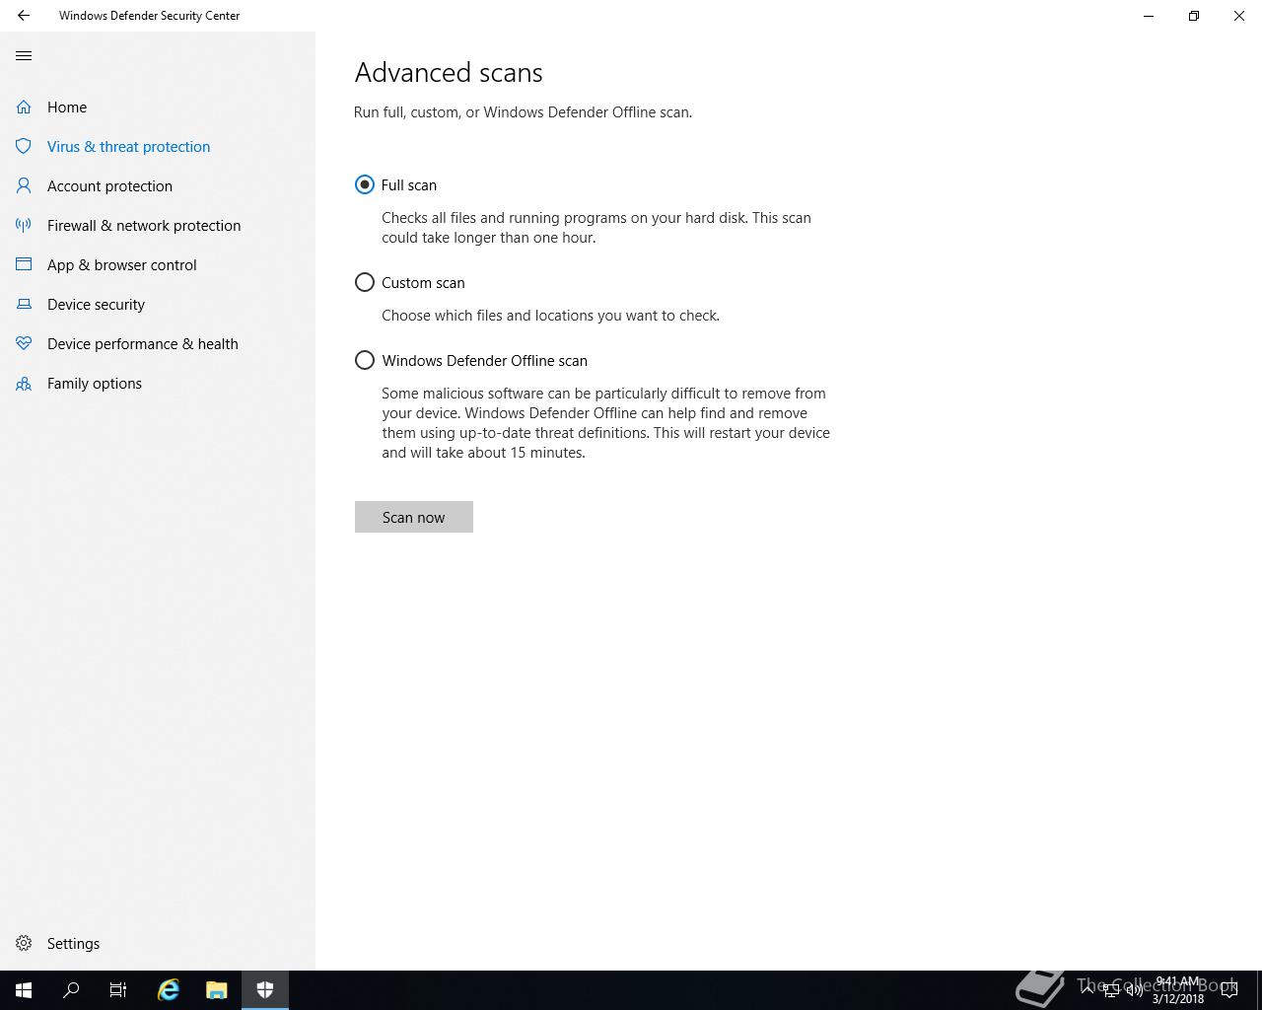Click the App & browser control window icon
1262x1010 pixels.
24,264
